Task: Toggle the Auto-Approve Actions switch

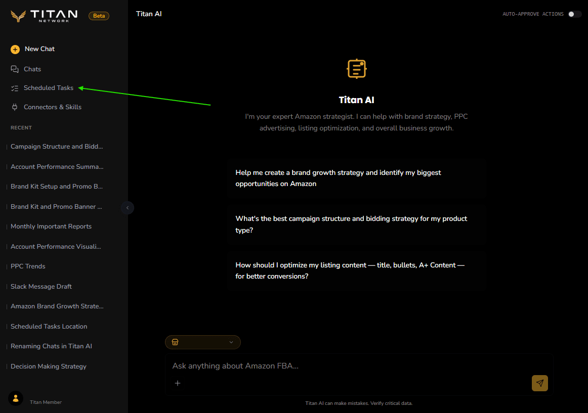Action: click(574, 14)
